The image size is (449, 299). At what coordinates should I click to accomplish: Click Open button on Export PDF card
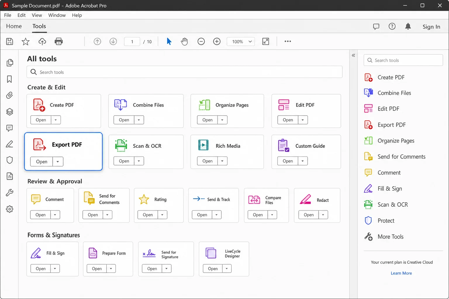tap(42, 162)
